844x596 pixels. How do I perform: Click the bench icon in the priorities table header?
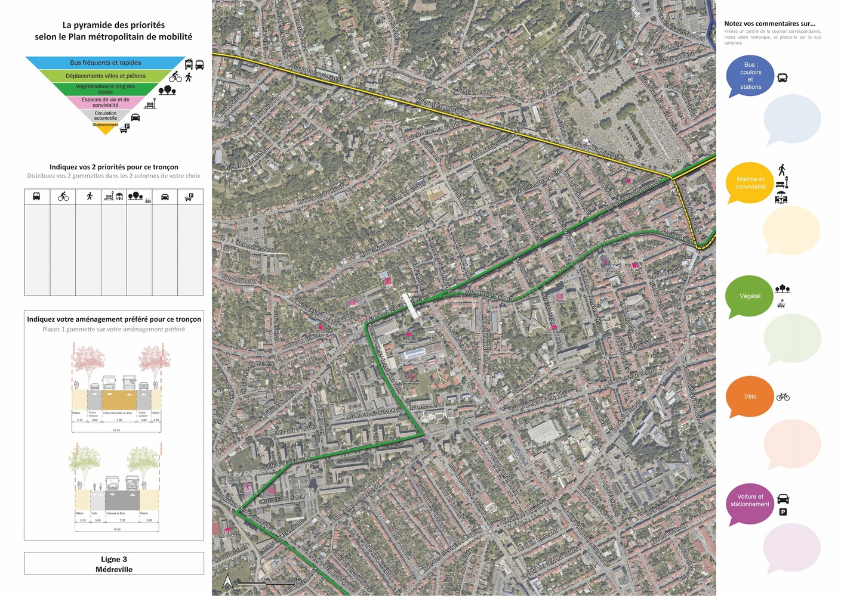pyautogui.click(x=109, y=195)
